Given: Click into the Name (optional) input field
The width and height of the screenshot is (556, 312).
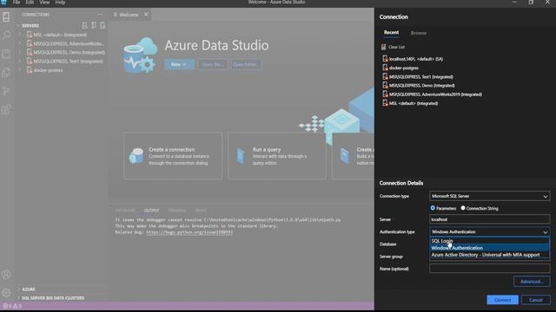Looking at the screenshot, I should tap(489, 269).
